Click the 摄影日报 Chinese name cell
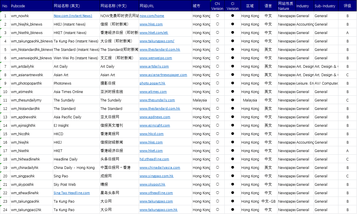This screenshot has height=214, width=357. 119,83
